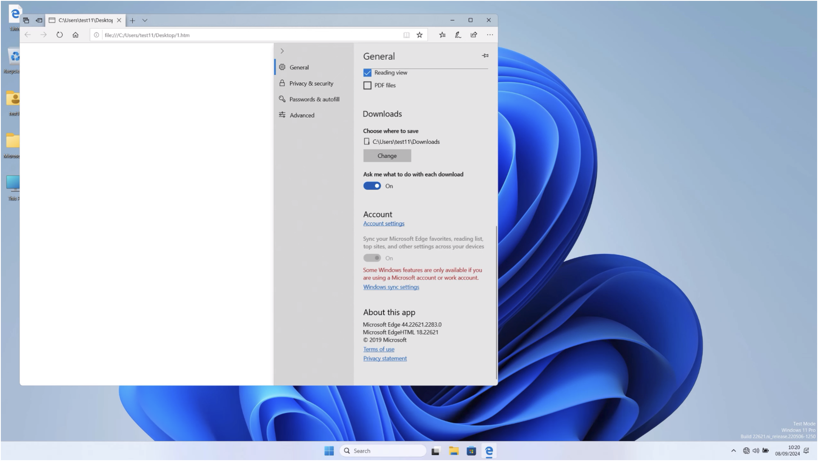818x461 pixels.
Task: Open volume control in system tray
Action: click(x=756, y=451)
